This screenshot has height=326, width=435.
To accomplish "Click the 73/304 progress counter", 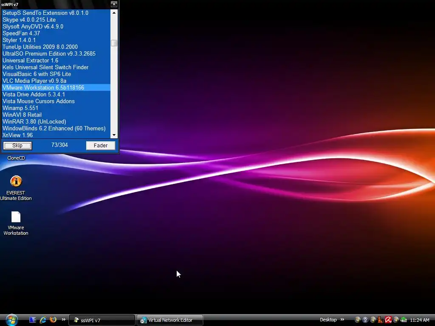I will [x=59, y=145].
